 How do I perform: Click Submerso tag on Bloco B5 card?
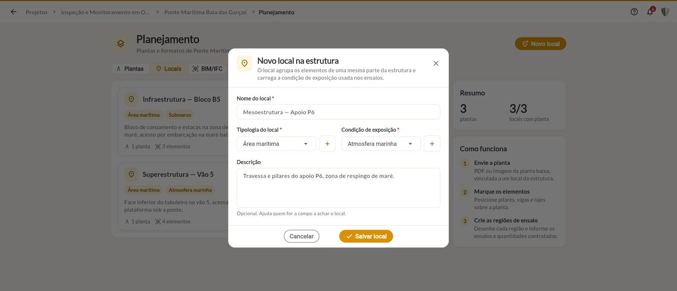[x=180, y=115]
